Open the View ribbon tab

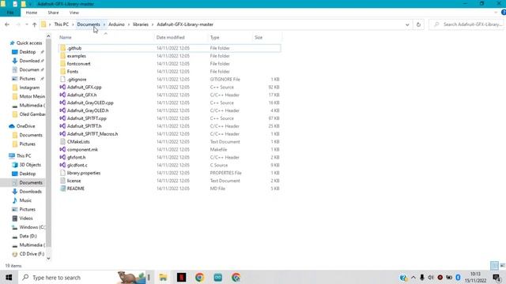pos(74,13)
